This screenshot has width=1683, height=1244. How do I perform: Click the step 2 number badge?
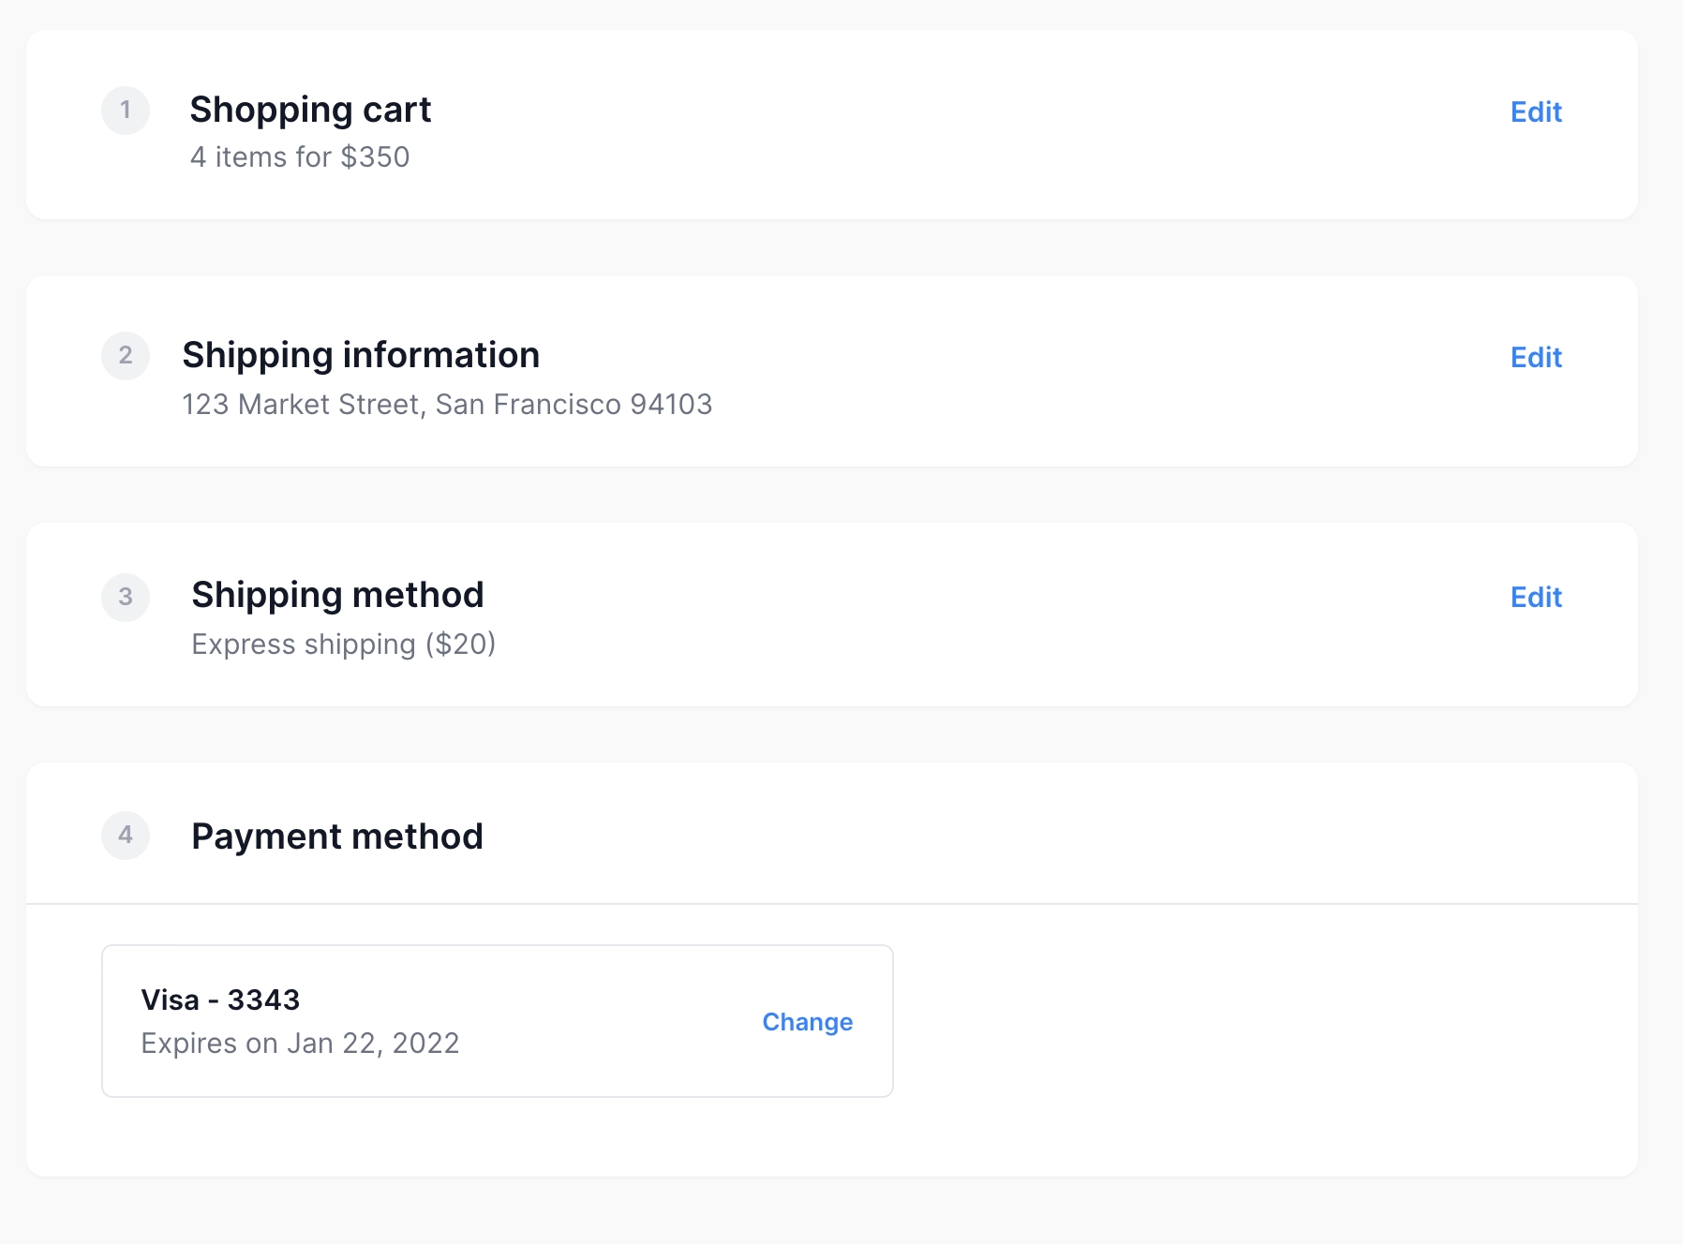(x=126, y=356)
